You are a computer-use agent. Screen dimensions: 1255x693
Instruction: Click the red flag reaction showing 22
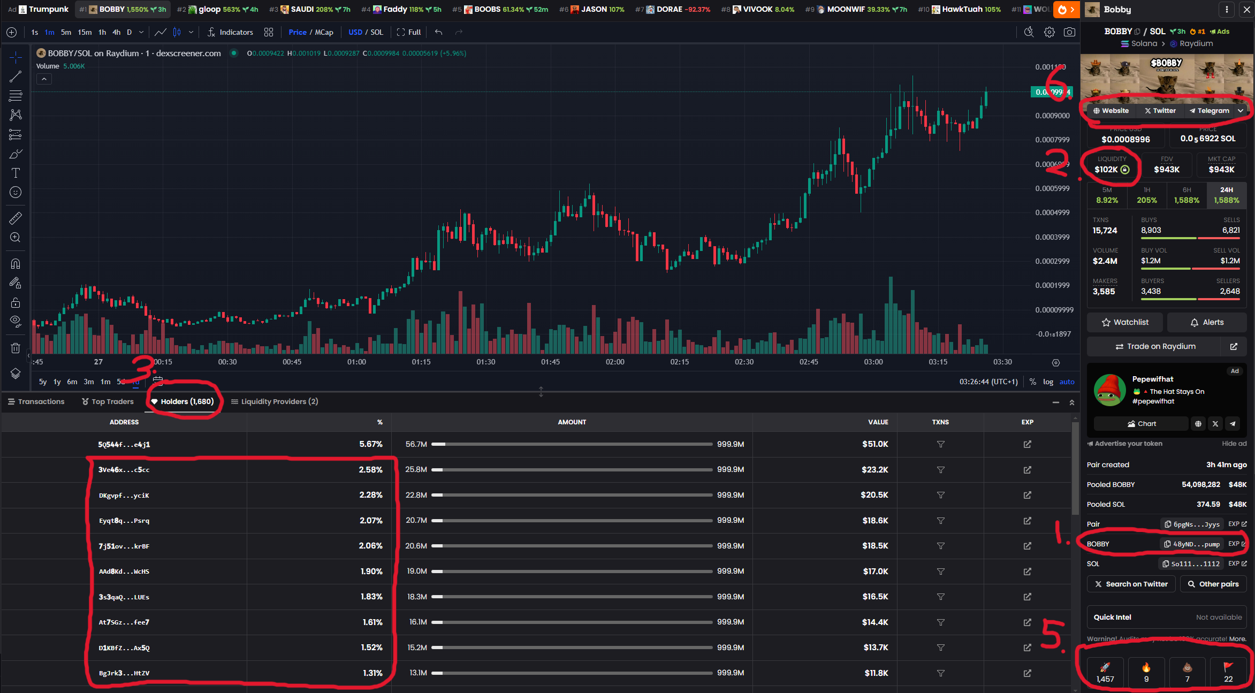tap(1228, 673)
